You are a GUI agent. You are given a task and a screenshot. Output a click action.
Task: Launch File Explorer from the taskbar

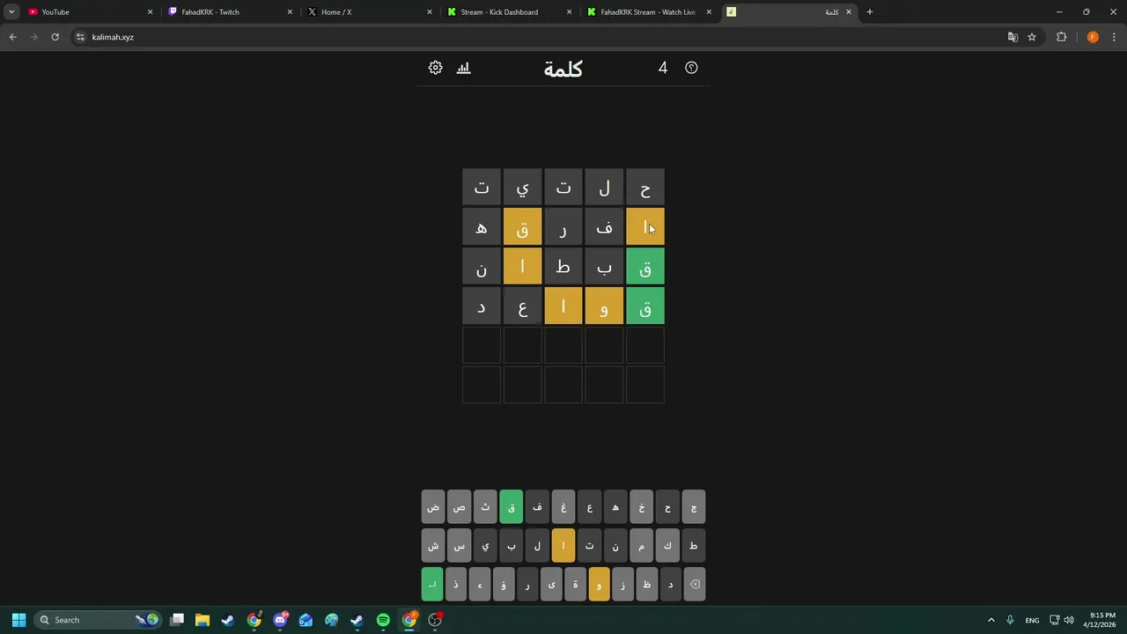click(x=203, y=620)
